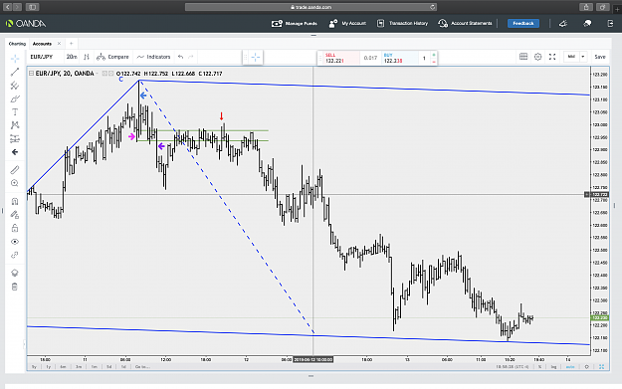Switch to the Charting tab
The height and width of the screenshot is (389, 622).
[x=17, y=44]
